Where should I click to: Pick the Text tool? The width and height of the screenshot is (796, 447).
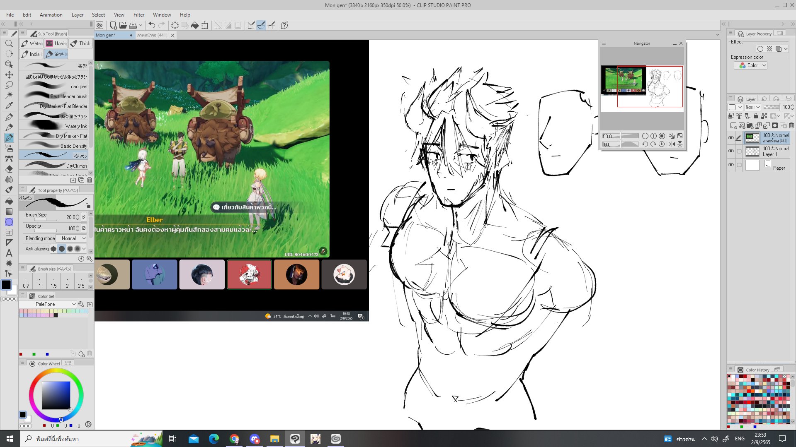pos(9,253)
